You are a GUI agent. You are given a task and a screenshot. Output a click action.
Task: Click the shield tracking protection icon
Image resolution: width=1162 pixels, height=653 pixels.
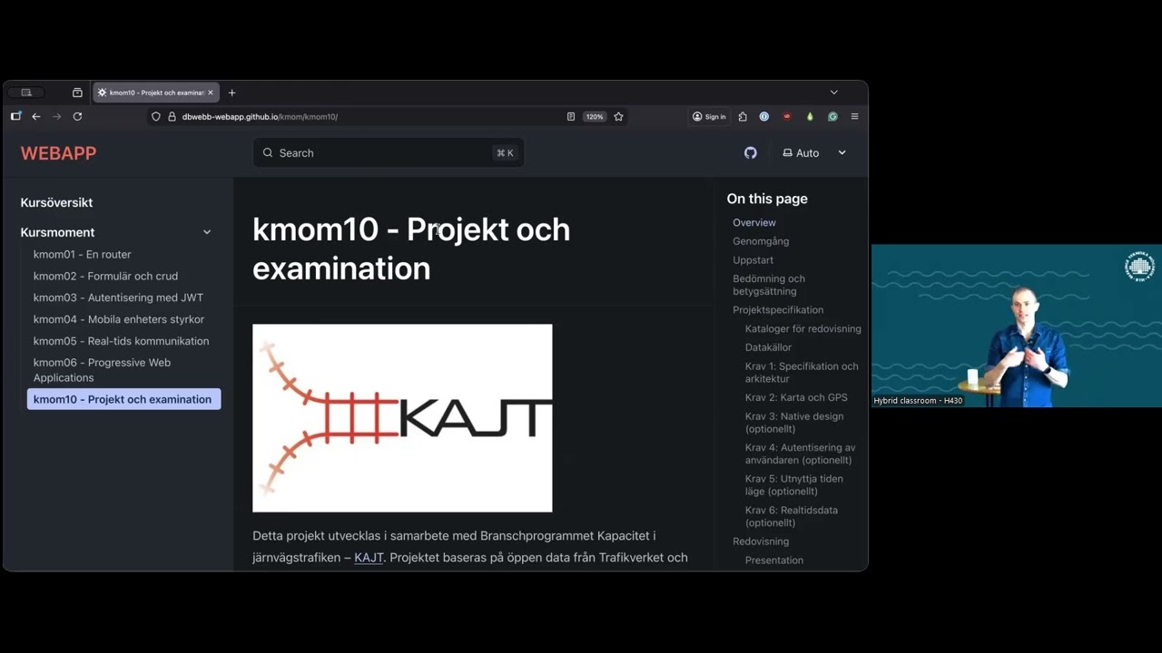[x=156, y=116]
